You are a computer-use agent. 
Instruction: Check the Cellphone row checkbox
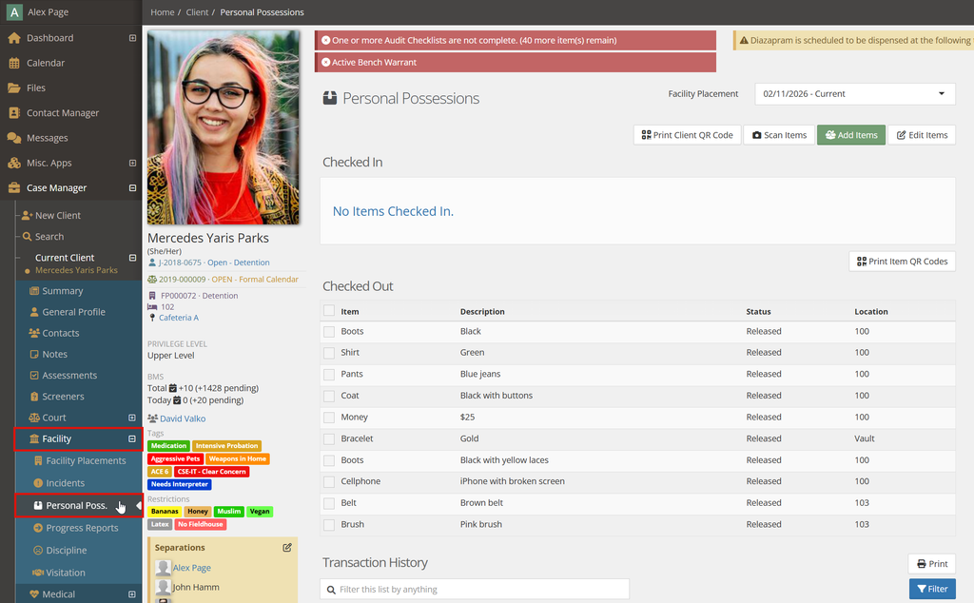point(329,482)
